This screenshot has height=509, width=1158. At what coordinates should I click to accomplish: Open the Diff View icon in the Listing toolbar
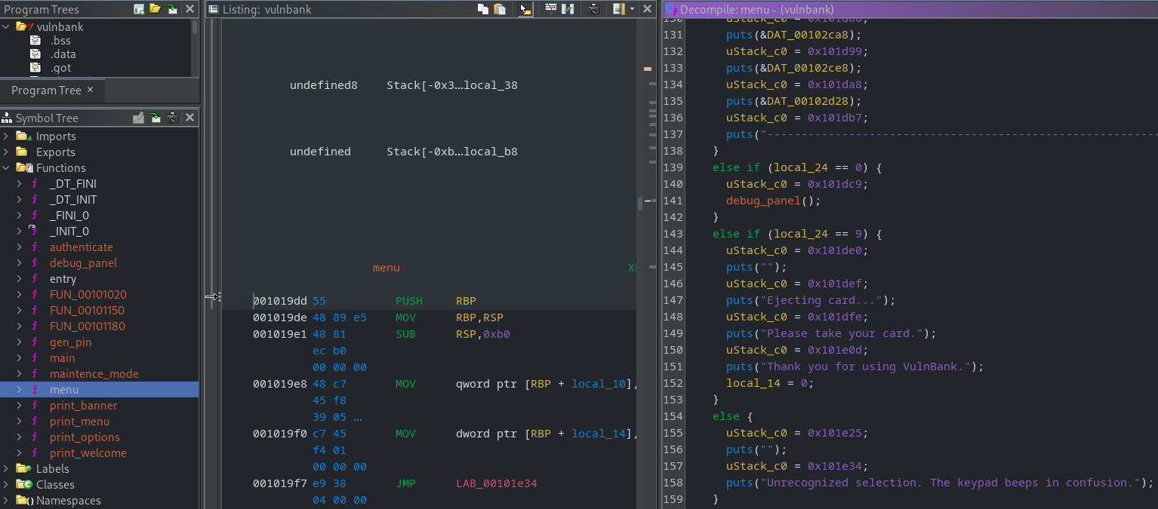(x=568, y=8)
